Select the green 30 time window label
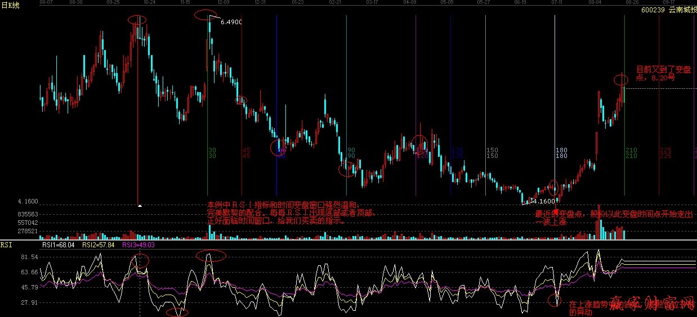Viewport: 697px width, 317px height. click(212, 153)
